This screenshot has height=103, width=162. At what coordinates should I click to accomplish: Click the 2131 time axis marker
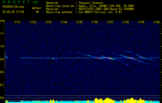click(x=18, y=22)
